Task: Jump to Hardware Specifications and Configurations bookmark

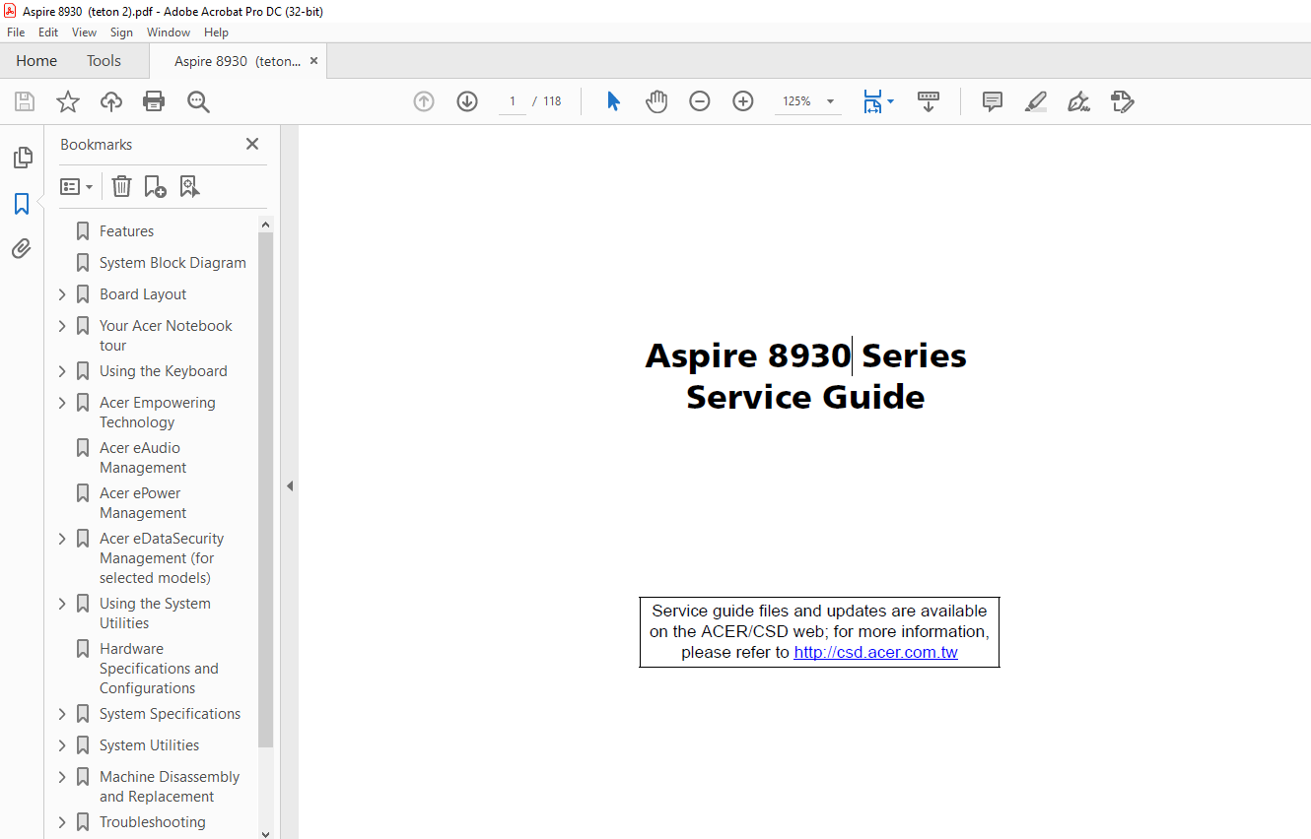Action: coord(159,669)
